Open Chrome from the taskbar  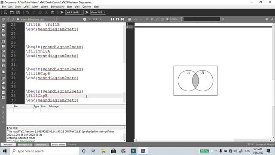point(123,151)
